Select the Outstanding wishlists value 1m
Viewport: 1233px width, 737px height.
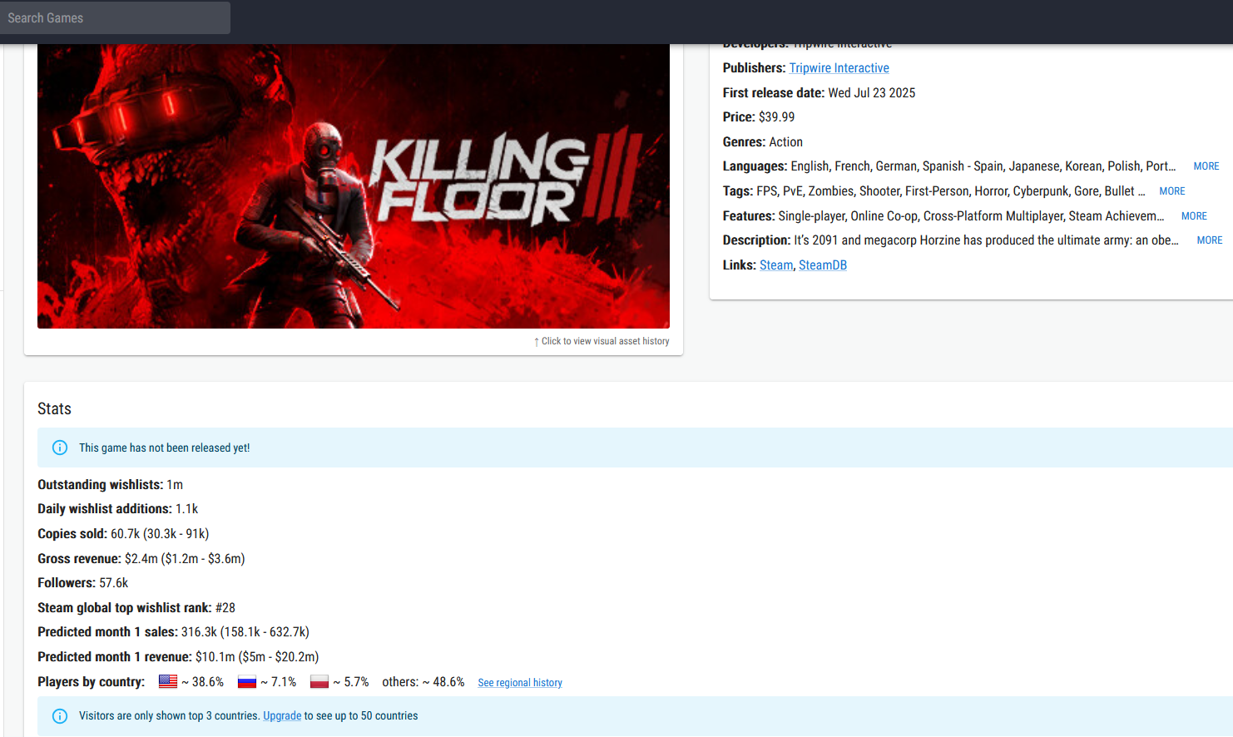(x=175, y=485)
